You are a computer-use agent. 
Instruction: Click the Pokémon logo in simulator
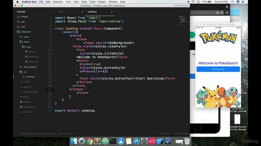(218, 37)
